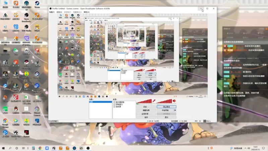Open the QQ penguin desktop shortcut
The width and height of the screenshot is (268, 151).
click(16, 110)
